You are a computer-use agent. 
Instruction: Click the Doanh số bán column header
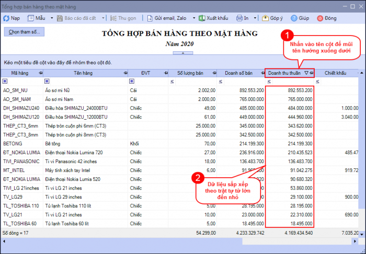tap(238, 73)
